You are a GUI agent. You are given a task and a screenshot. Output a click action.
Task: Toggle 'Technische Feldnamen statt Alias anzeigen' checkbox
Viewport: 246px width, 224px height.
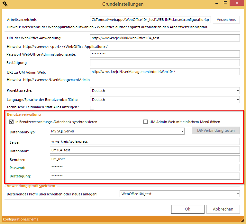pos(92,108)
